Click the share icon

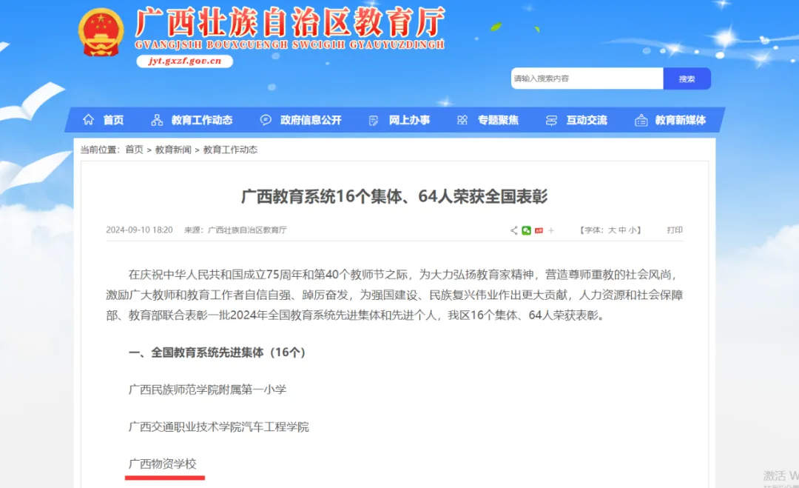click(x=514, y=230)
